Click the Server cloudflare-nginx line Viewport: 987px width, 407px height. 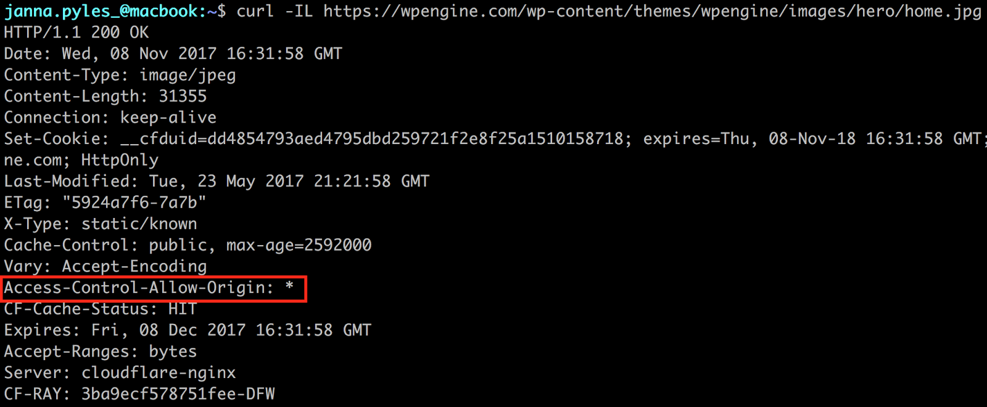(x=120, y=373)
